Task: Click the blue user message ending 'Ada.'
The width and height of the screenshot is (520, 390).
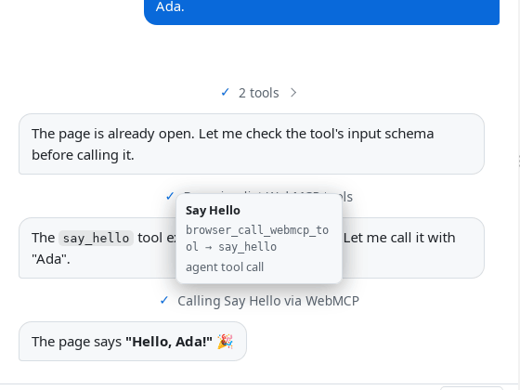Action: pyautogui.click(x=321, y=12)
